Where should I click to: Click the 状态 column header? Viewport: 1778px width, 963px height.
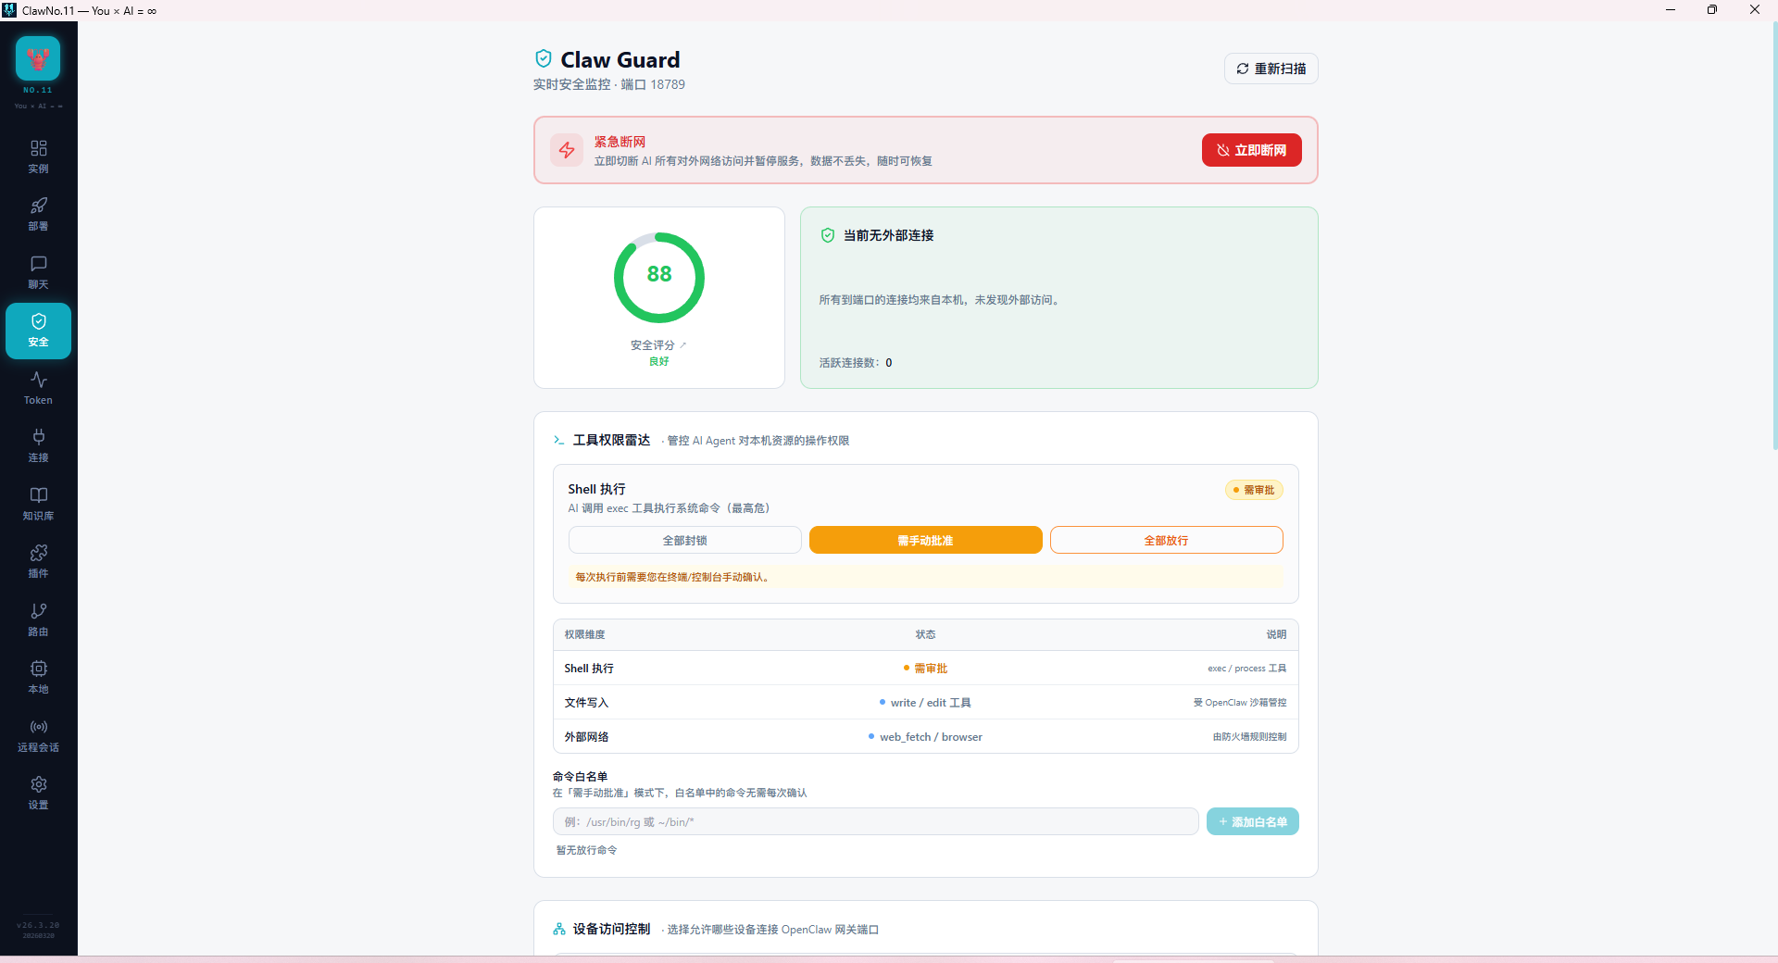pyautogui.click(x=925, y=634)
